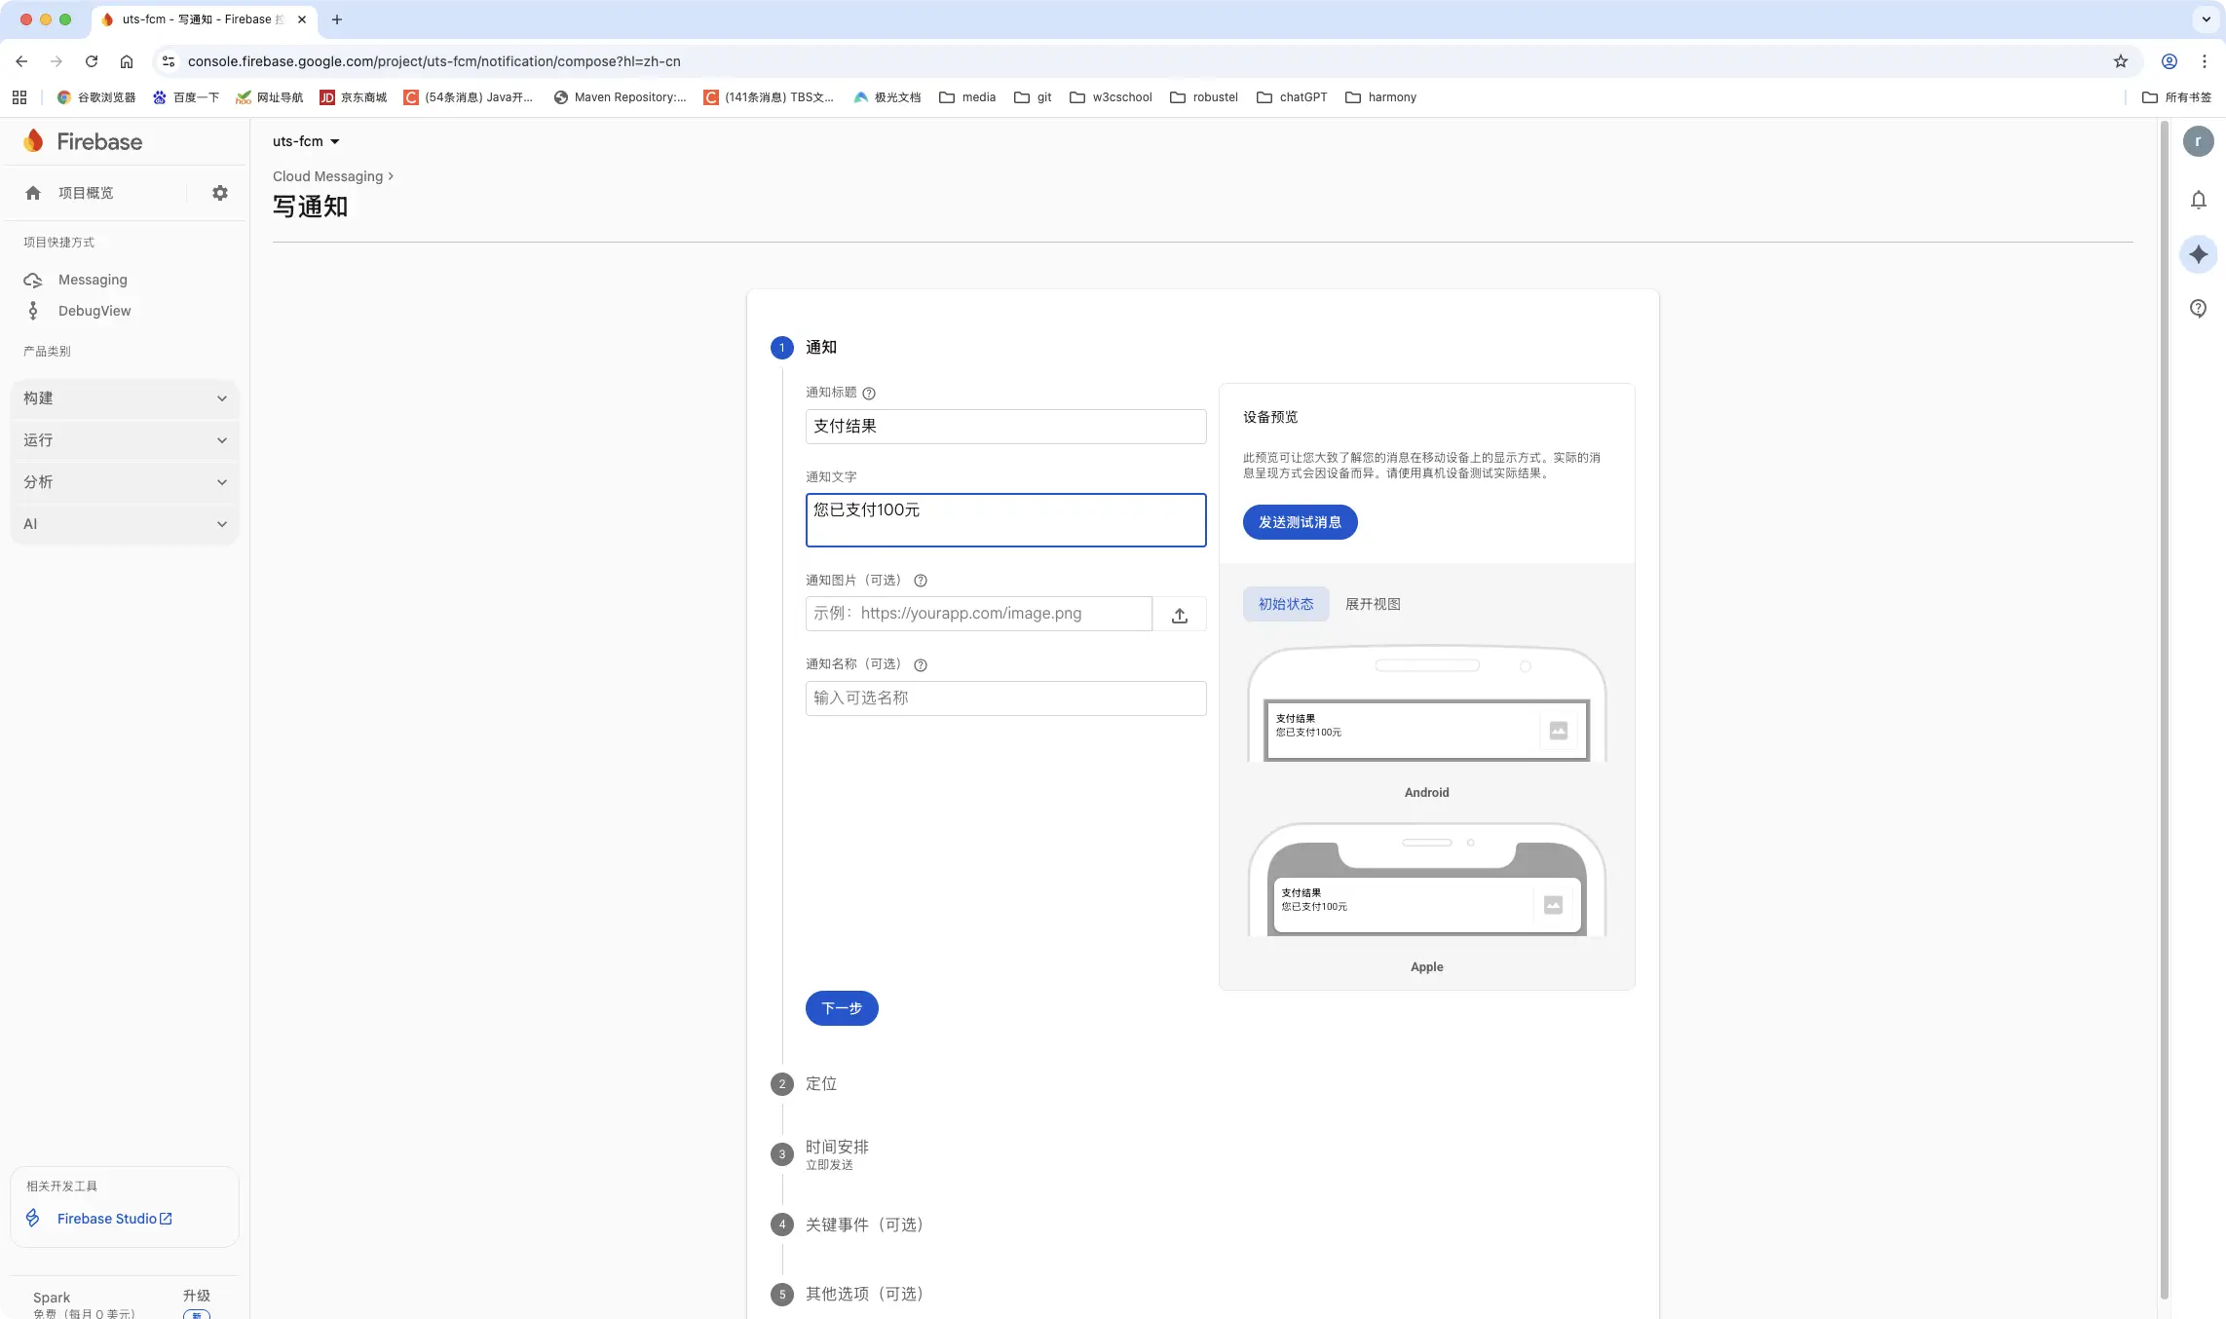Open the uts-fcm project dropdown
The image size is (2226, 1319).
(x=306, y=141)
